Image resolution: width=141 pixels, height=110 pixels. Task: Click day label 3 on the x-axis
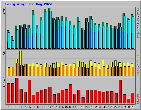17,107
